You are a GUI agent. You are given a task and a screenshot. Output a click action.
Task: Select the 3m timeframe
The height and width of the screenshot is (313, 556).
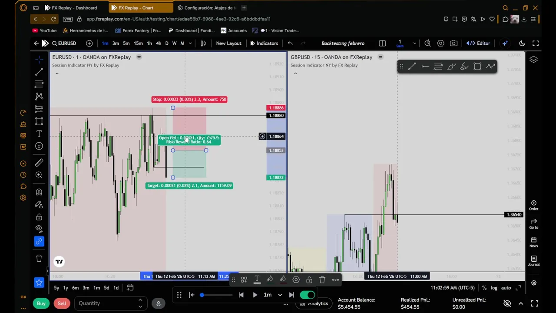click(116, 43)
